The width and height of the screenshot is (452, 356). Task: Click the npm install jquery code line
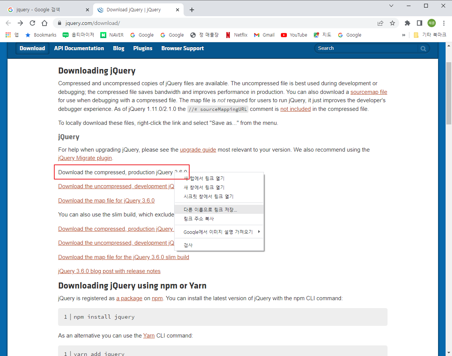tap(222, 317)
